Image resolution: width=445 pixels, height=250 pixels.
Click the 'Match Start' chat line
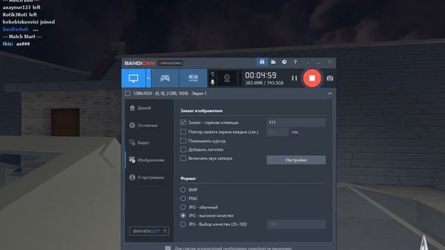[22, 37]
